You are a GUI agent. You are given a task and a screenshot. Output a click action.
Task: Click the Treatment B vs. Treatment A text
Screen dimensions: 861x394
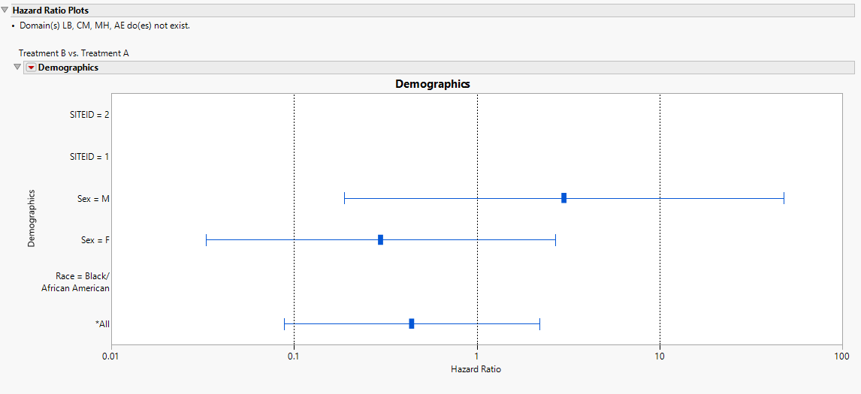tap(74, 53)
